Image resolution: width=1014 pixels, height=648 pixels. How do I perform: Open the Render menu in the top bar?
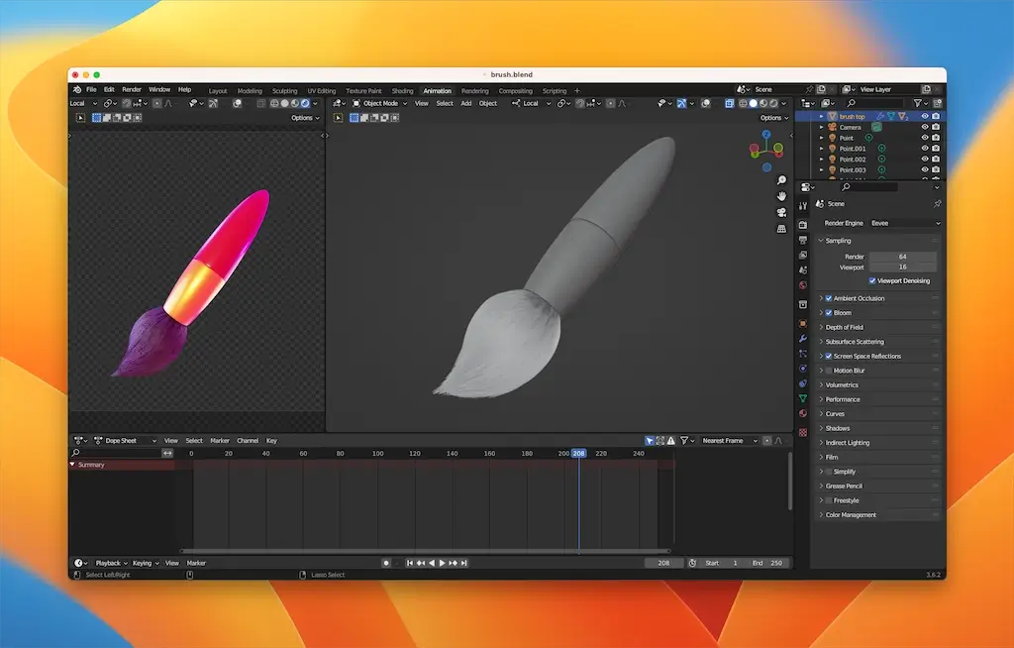[x=132, y=88]
